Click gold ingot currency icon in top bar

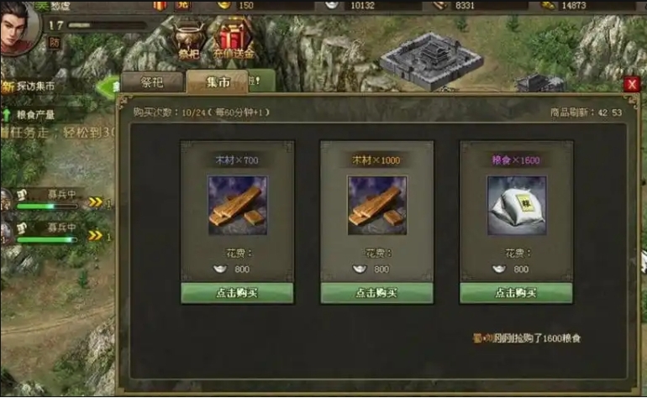[x=224, y=5]
